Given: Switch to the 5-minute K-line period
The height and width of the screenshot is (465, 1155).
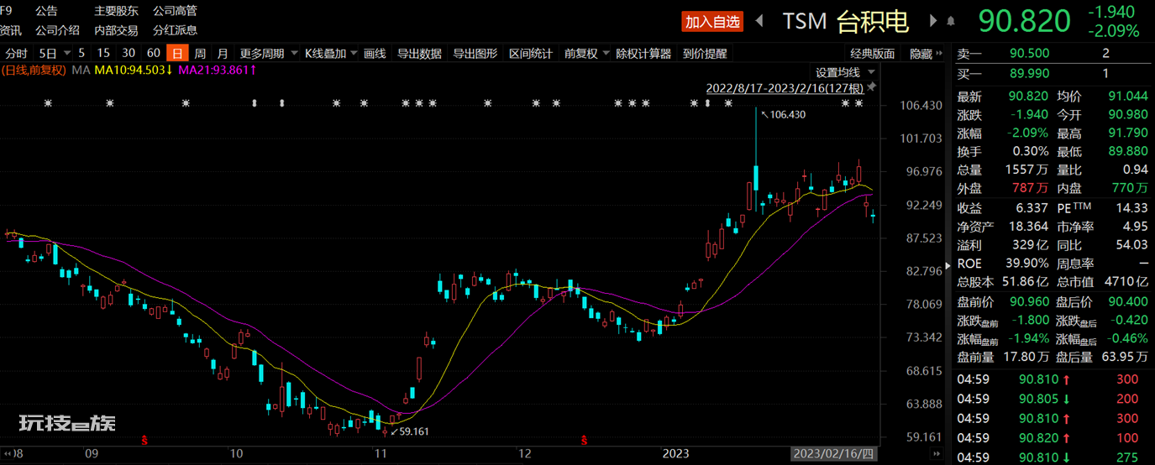Looking at the screenshot, I should tap(81, 54).
